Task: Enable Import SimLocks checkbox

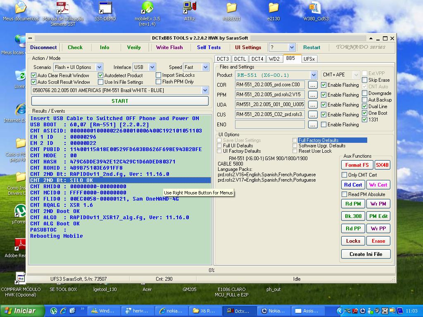Action: (x=158, y=75)
